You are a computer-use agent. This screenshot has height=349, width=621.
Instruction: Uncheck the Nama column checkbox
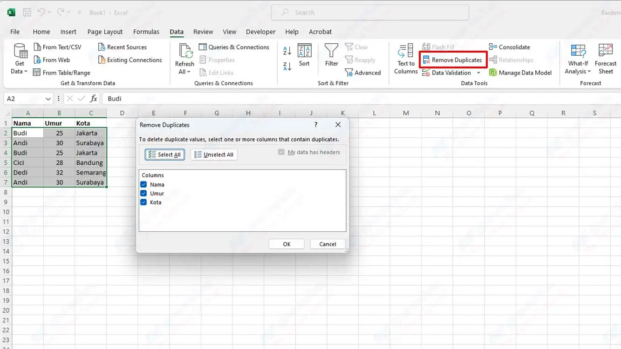143,185
